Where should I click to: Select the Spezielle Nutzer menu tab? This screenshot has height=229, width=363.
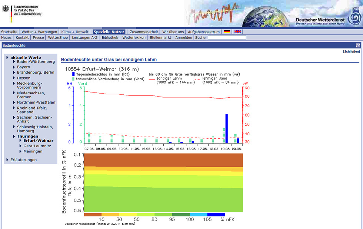coord(109,32)
